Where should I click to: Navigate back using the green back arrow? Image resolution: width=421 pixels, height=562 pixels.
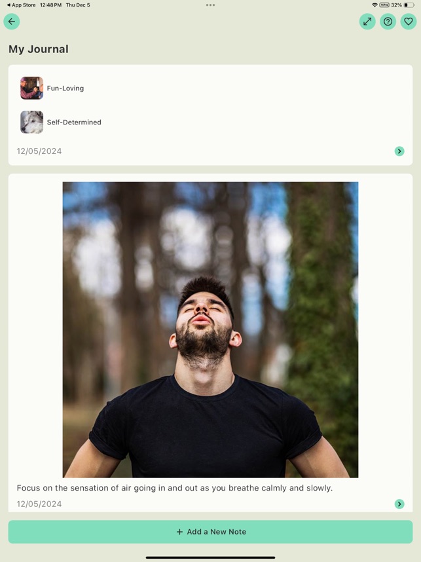coord(11,22)
